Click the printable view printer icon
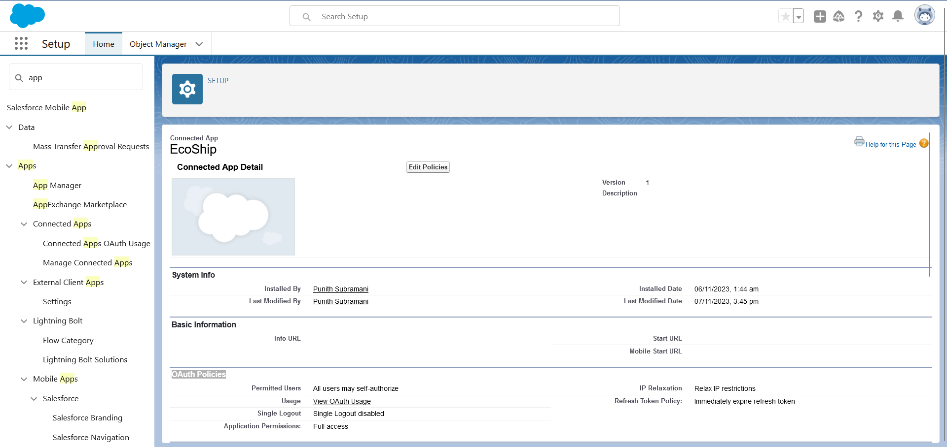Screen dimensions: 947x447 859,142
